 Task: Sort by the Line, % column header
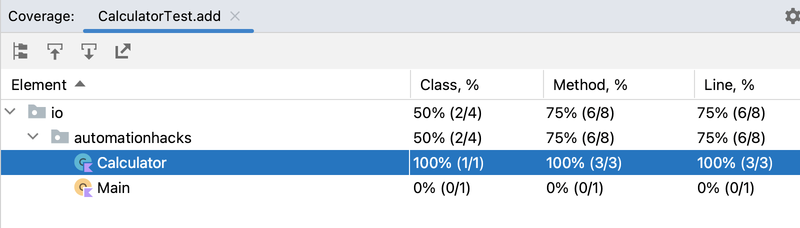(x=729, y=85)
